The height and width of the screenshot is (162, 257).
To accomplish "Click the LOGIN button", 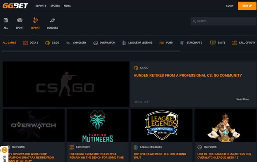I will click(230, 6).
